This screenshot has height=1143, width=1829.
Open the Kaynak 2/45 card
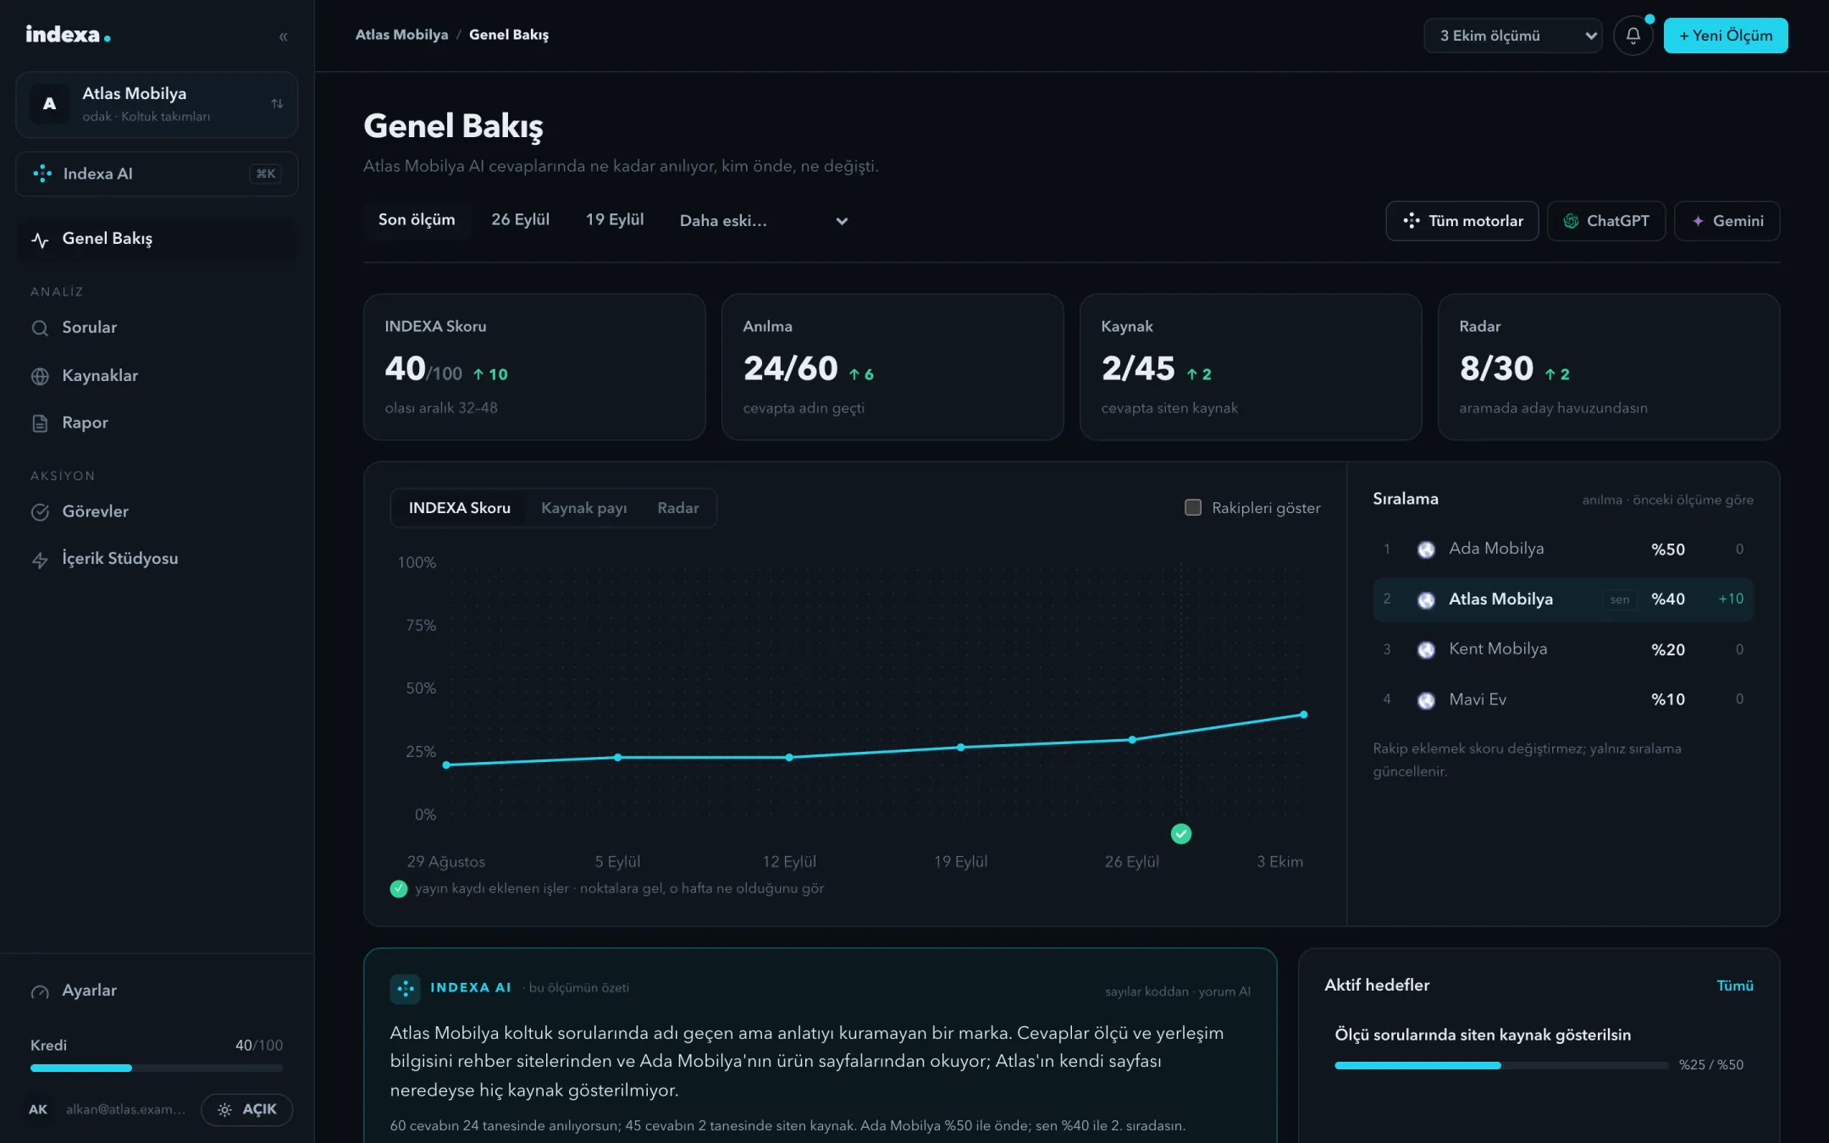click(1251, 367)
